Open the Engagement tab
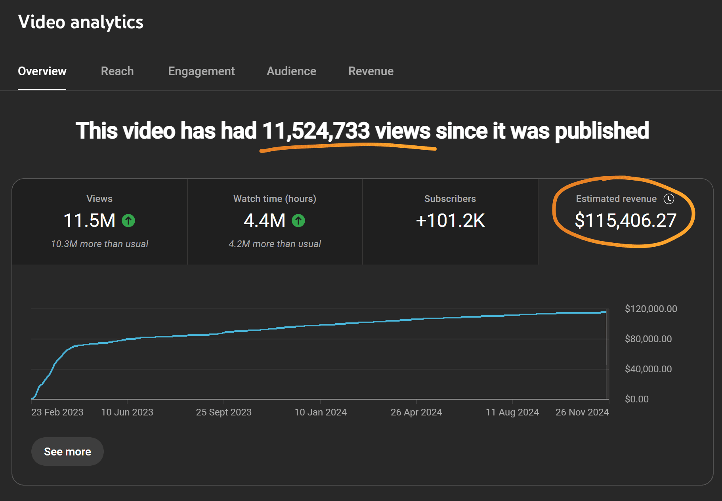 pyautogui.click(x=201, y=71)
